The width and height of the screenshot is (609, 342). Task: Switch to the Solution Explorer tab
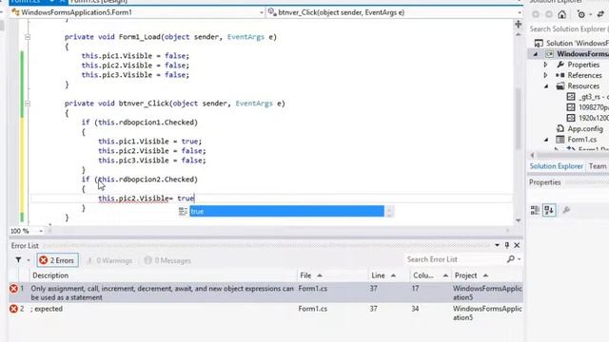click(x=556, y=166)
